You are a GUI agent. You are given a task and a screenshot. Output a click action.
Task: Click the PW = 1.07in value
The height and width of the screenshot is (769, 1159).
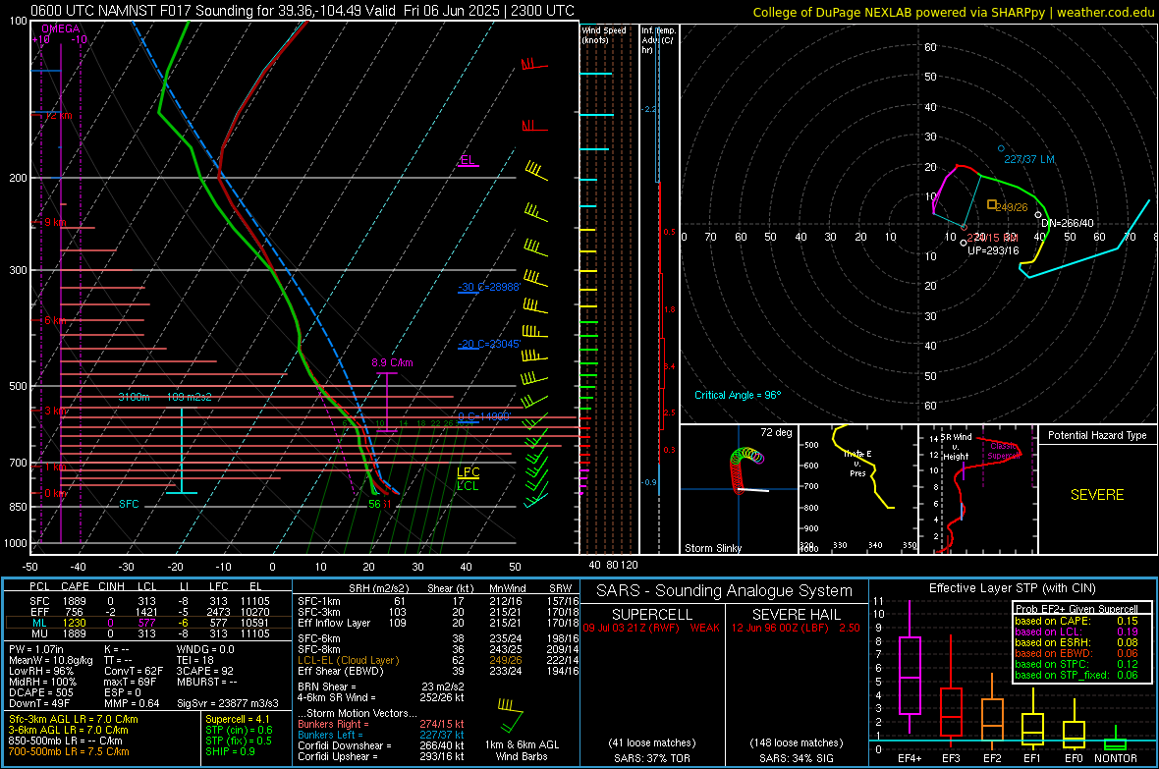[x=36, y=649]
